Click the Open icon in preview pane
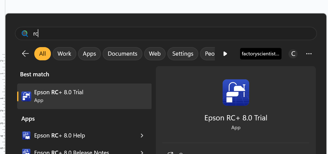Image resolution: width=328 pixels, height=154 pixels. 170,153
